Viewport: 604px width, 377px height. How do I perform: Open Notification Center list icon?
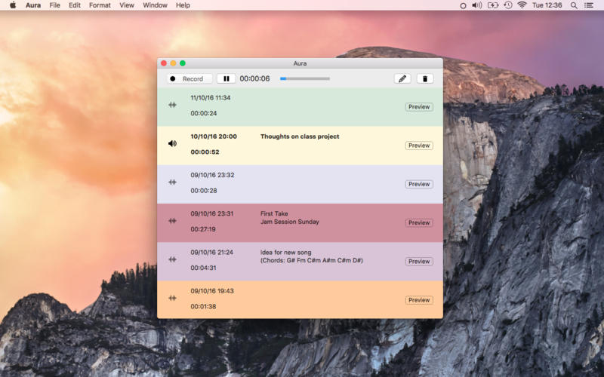589,5
